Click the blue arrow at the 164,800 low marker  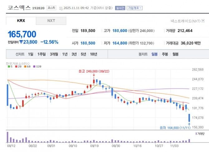coord(189,124)
